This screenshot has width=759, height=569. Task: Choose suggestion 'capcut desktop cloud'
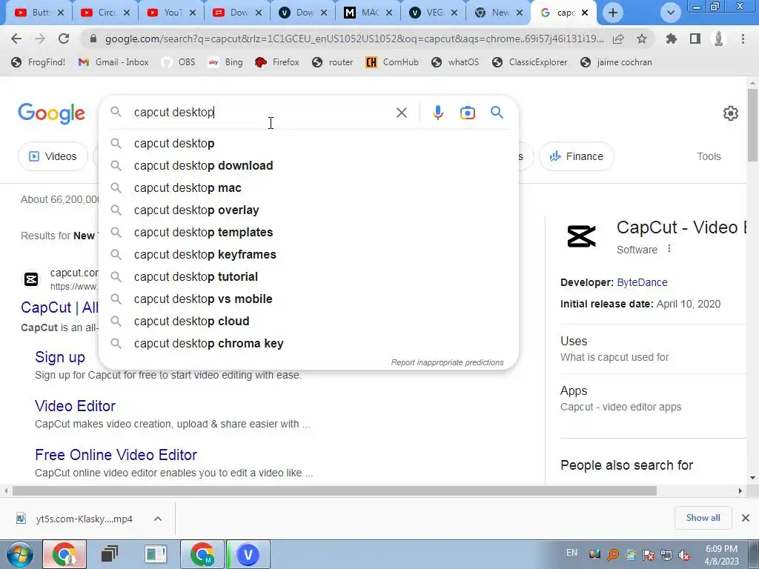click(308, 322)
